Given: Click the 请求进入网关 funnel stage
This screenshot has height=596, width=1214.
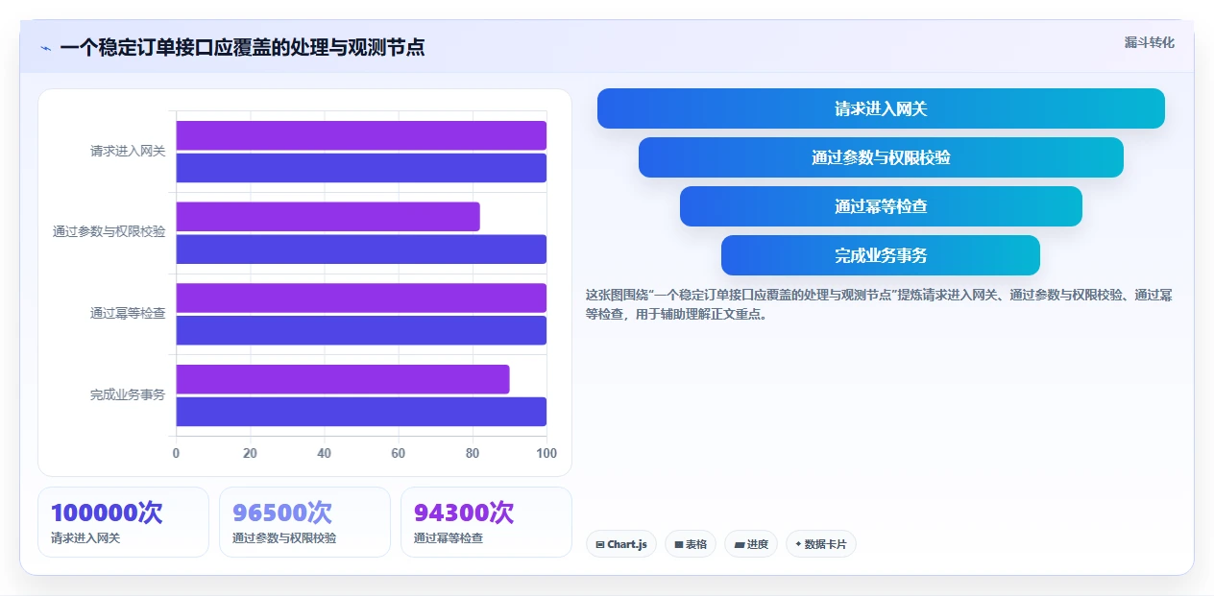Looking at the screenshot, I should [881, 108].
